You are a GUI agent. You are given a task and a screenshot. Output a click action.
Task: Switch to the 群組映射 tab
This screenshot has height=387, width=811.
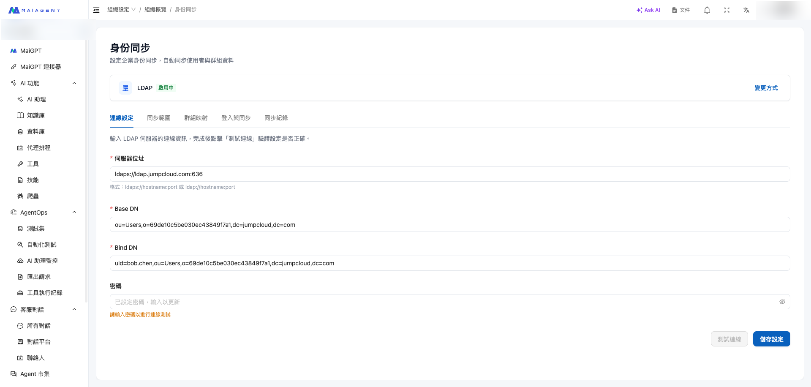point(196,118)
